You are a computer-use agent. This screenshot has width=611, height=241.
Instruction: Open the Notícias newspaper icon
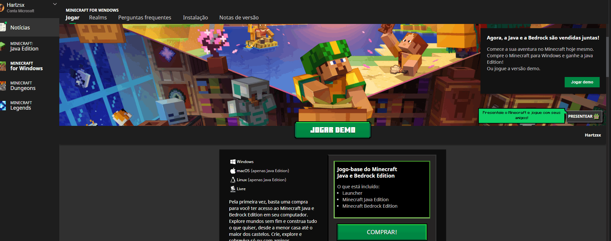(x=3, y=27)
